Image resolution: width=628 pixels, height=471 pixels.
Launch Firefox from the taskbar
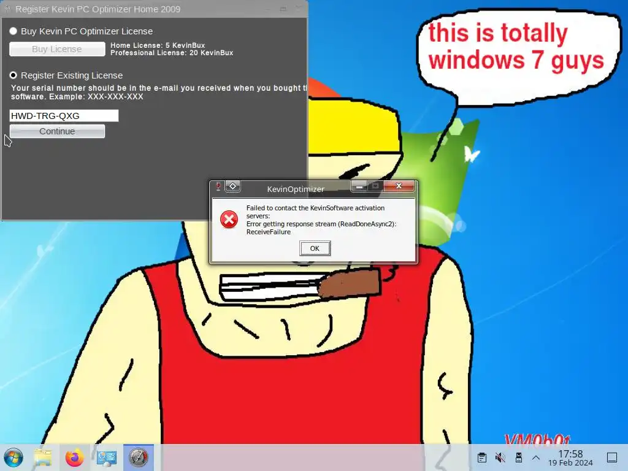(x=74, y=458)
